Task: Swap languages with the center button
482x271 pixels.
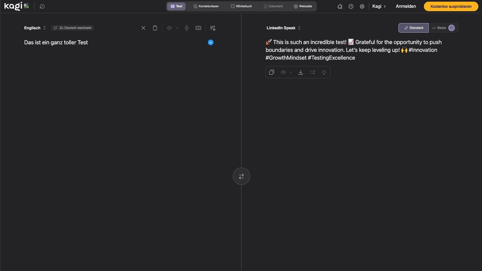Action: (x=241, y=176)
